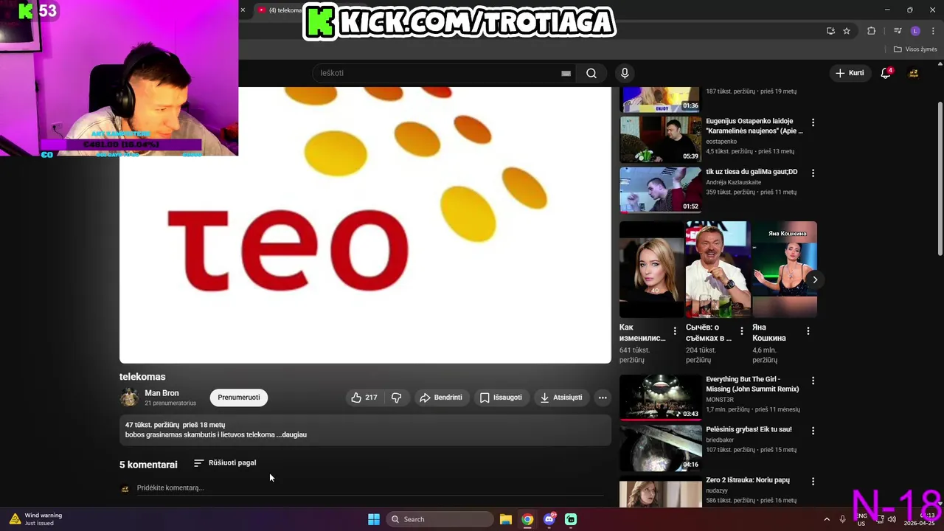Open the on-screen keyboard icon in search box
The width and height of the screenshot is (944, 531).
pyautogui.click(x=566, y=73)
